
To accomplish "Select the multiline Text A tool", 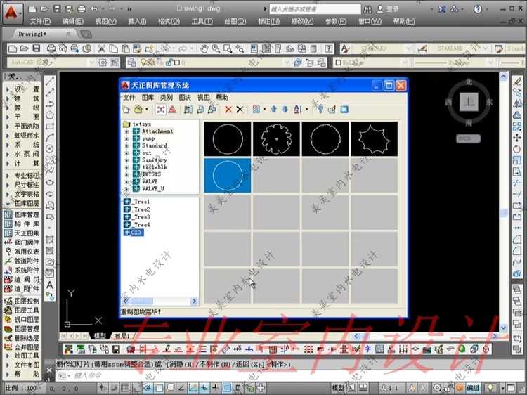I will click(50, 285).
